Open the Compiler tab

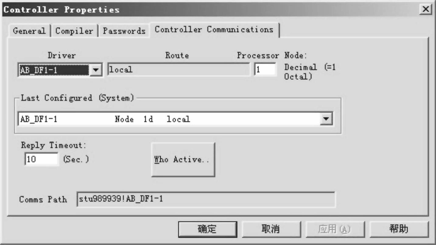pyautogui.click(x=74, y=31)
